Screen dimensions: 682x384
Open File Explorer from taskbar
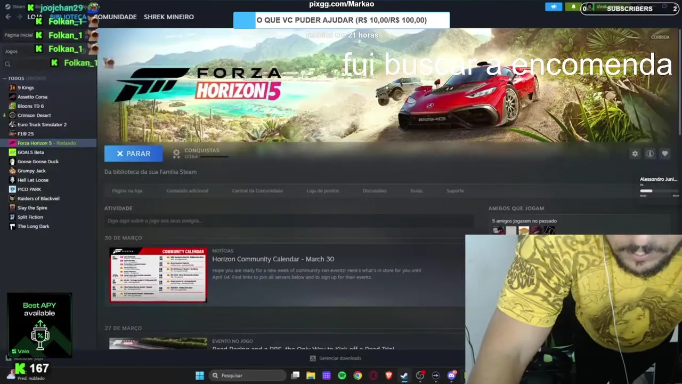pos(311,375)
